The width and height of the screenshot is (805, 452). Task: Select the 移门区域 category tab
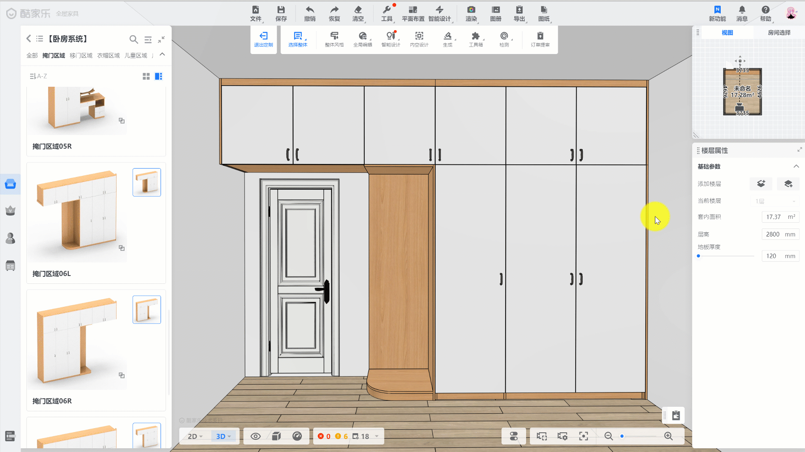click(81, 55)
